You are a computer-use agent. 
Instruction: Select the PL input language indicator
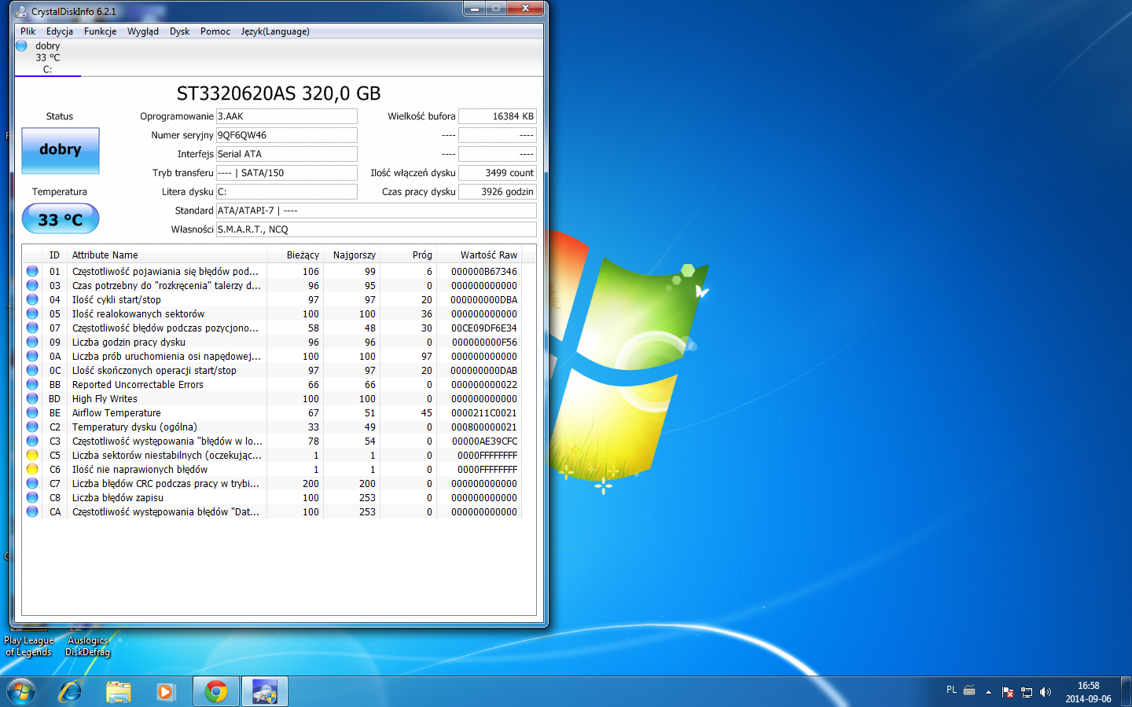951,690
